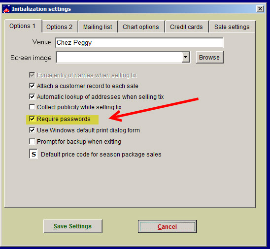Disable the Require passwords checkbox
270x249 pixels.
(32, 119)
